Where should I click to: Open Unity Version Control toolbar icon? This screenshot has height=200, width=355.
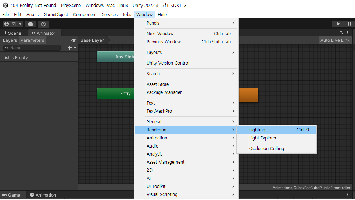pyautogui.click(x=43, y=24)
